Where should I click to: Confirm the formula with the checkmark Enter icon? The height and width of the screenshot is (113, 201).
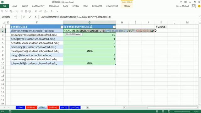click(x=30, y=17)
